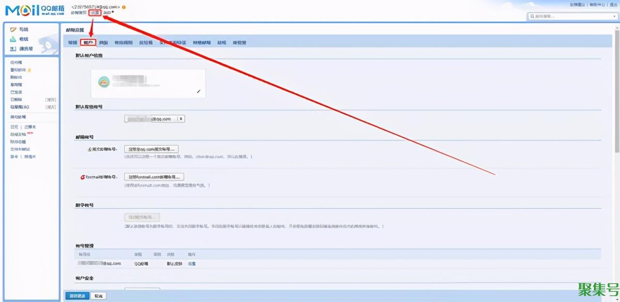Click the magnifier icon in search box
The height and width of the screenshot is (302, 620).
tap(532, 16)
